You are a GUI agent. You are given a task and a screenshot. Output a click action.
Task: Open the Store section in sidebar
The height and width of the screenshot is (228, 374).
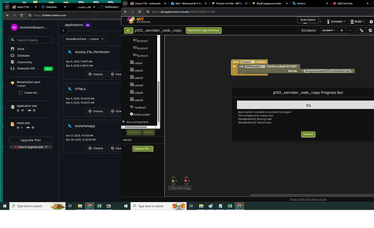click(21, 49)
